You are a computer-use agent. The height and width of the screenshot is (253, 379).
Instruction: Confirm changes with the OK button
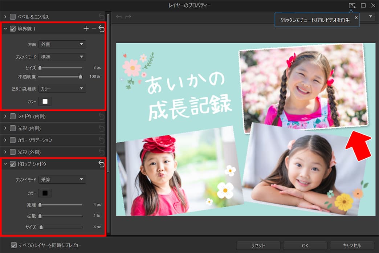tap(305, 245)
